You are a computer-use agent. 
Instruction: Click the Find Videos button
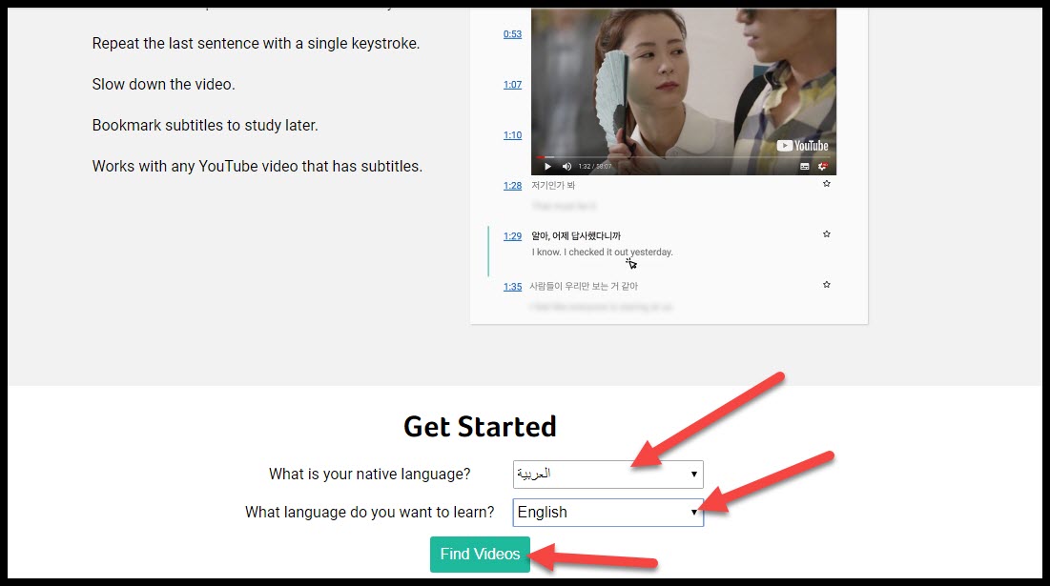480,554
